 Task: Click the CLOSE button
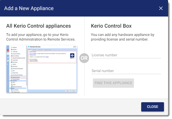153,107
